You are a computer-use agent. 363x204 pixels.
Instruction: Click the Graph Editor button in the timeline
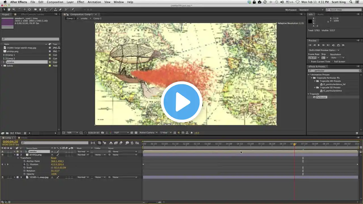[x=137, y=143]
